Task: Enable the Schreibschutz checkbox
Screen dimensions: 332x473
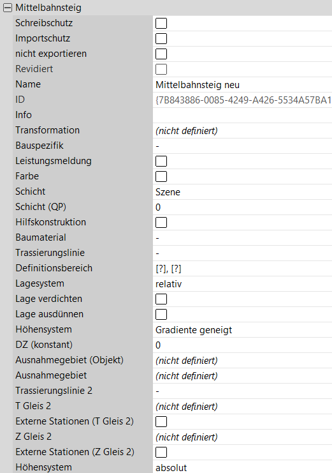Action: tap(161, 23)
